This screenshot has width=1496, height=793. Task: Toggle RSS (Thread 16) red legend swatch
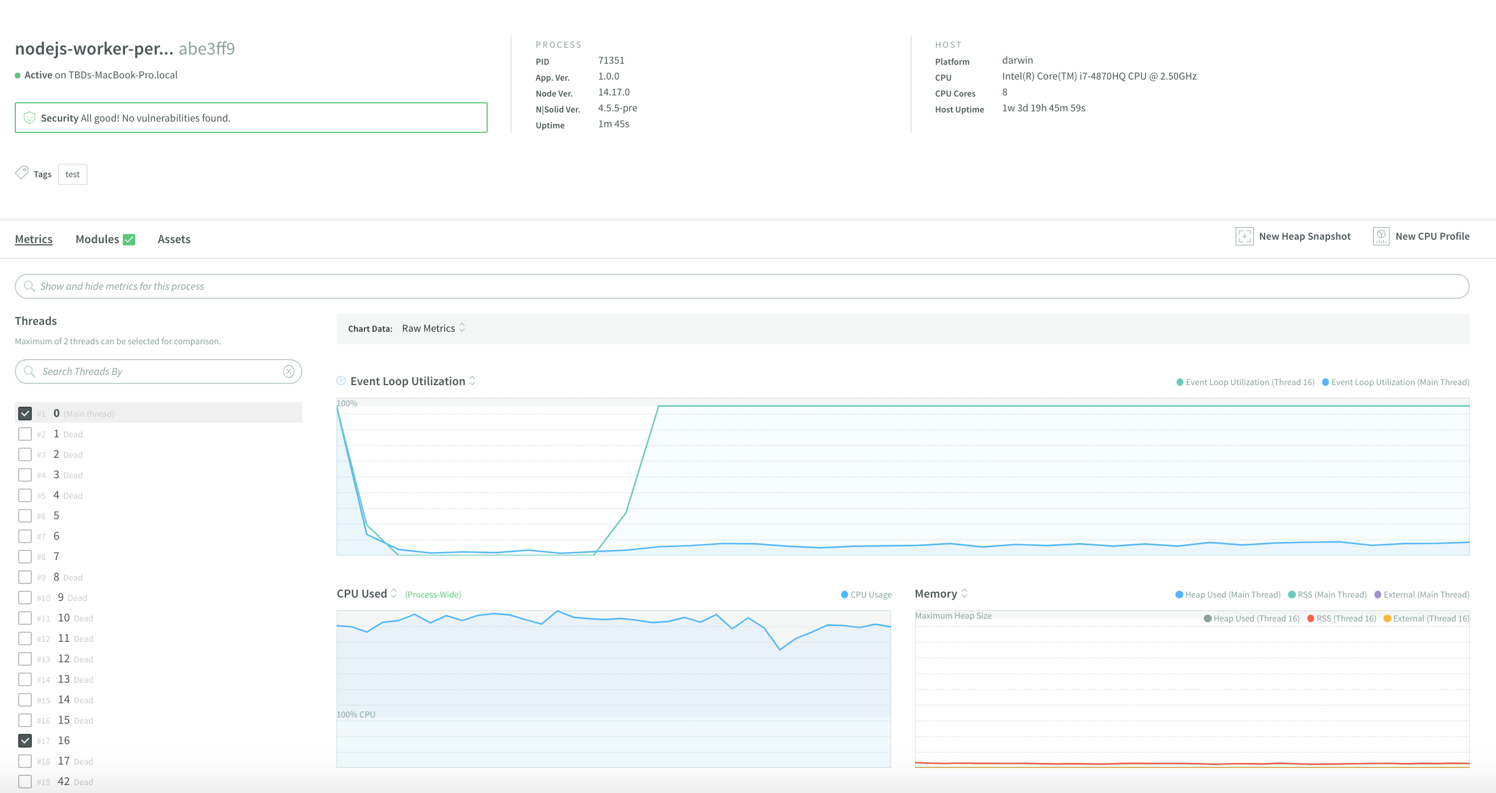click(1311, 618)
